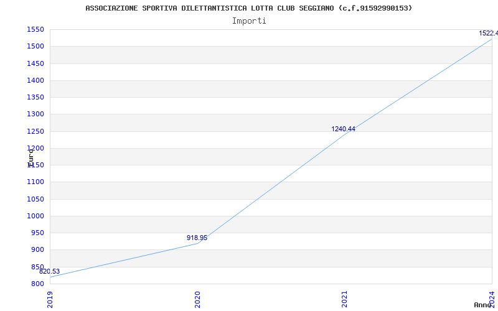Click the 900 y-axis value
Image resolution: width=498 pixels, height=311 pixels.
coord(37,250)
